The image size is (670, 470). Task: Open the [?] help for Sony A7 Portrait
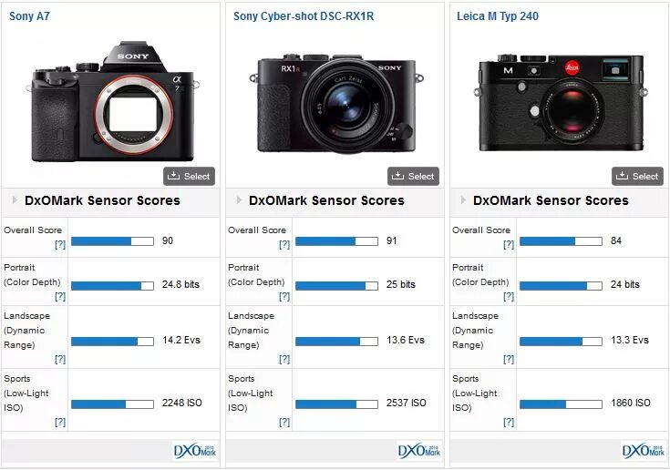coord(60,296)
